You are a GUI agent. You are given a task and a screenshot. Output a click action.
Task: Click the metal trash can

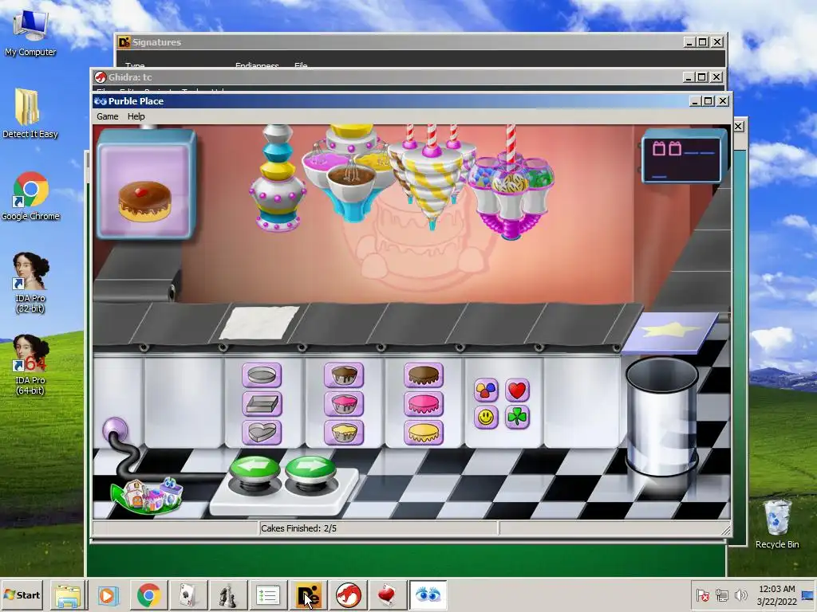pos(661,416)
